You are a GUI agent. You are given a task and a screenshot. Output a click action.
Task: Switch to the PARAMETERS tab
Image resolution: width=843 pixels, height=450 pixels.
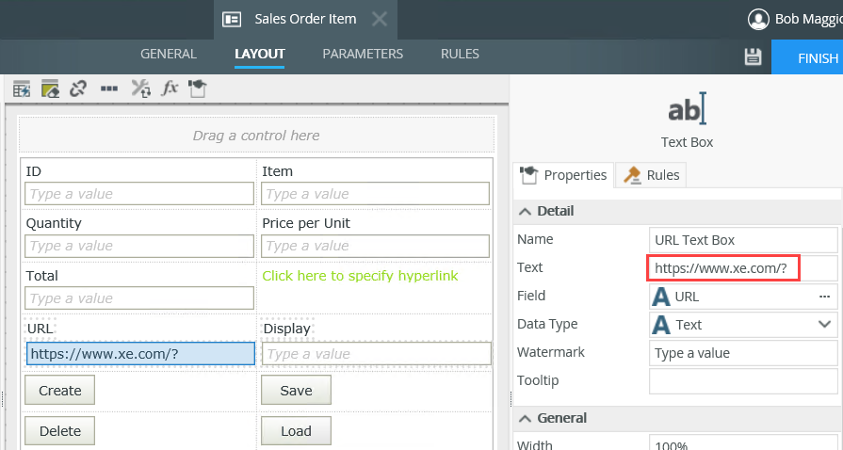pos(363,55)
